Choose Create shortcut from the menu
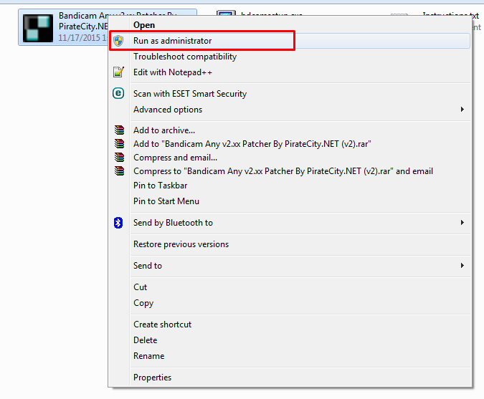 162,325
